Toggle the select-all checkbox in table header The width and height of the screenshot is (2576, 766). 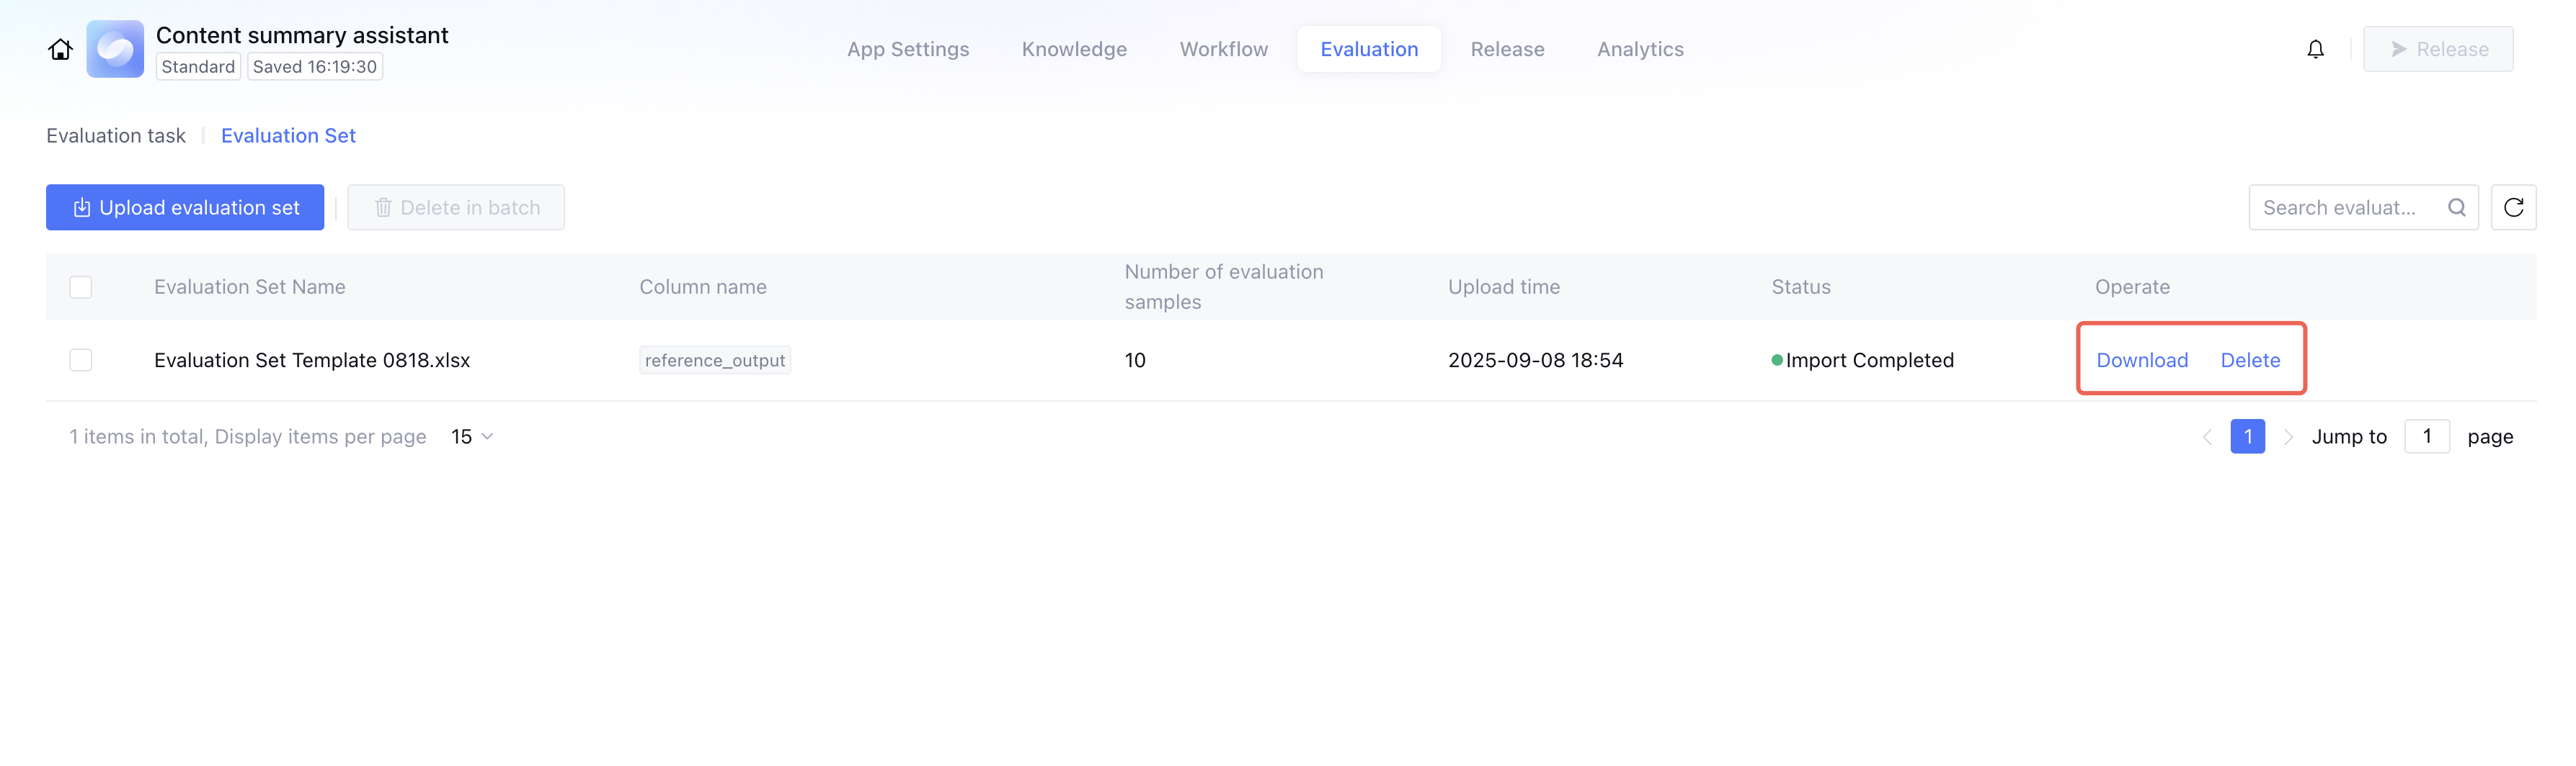[81, 288]
